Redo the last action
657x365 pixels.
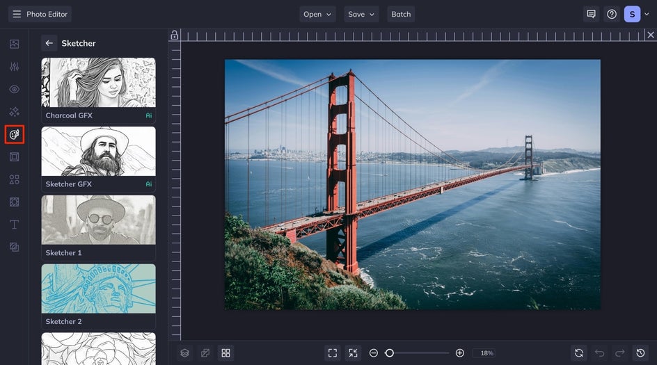(619, 353)
